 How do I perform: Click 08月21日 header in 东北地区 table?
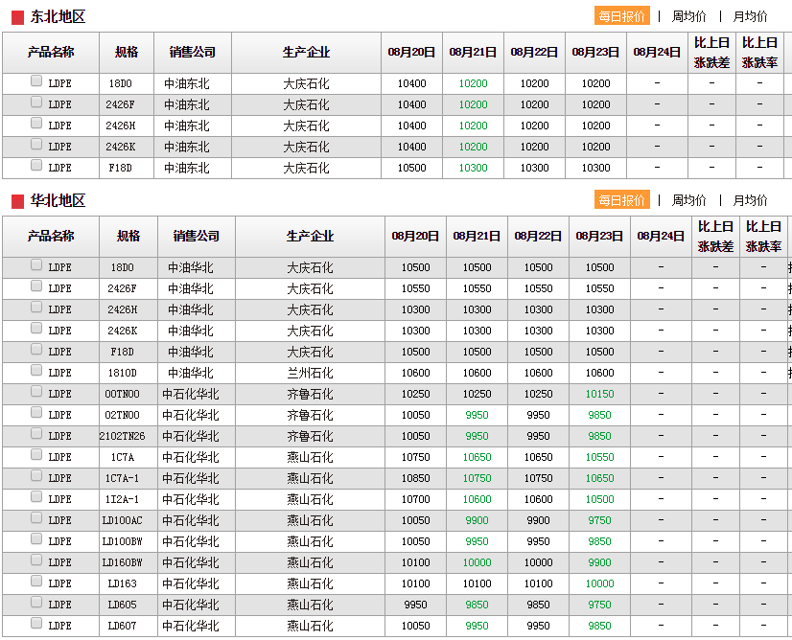click(473, 52)
